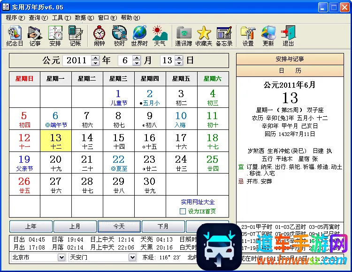Open the 通讯簿 address book
This screenshot has width=352, height=272.
click(184, 36)
